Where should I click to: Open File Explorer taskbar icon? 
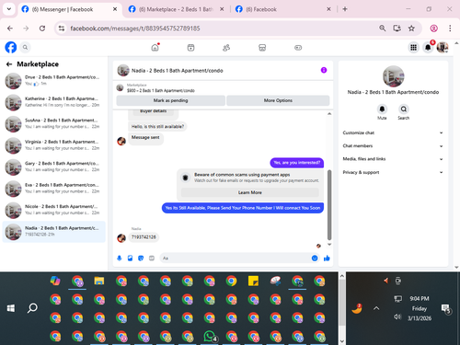(x=99, y=281)
